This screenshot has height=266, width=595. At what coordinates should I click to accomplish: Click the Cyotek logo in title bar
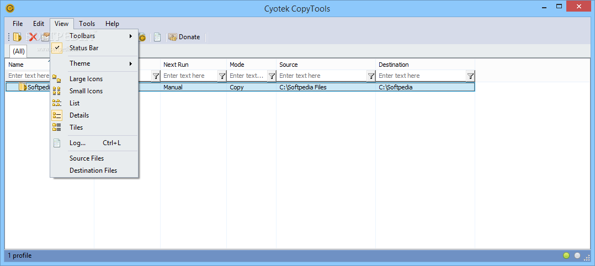(10, 8)
